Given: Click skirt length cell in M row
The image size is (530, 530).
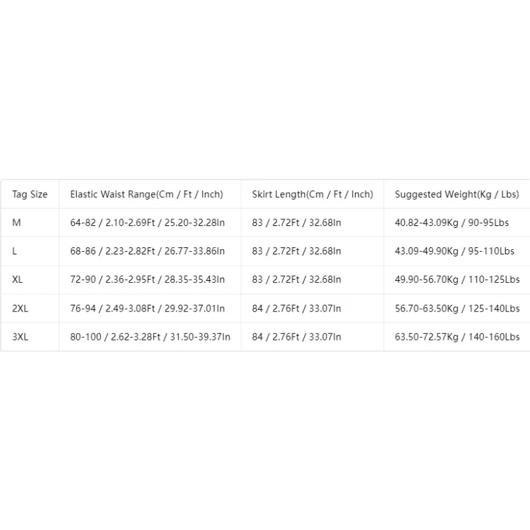Looking at the screenshot, I should click(x=312, y=223).
